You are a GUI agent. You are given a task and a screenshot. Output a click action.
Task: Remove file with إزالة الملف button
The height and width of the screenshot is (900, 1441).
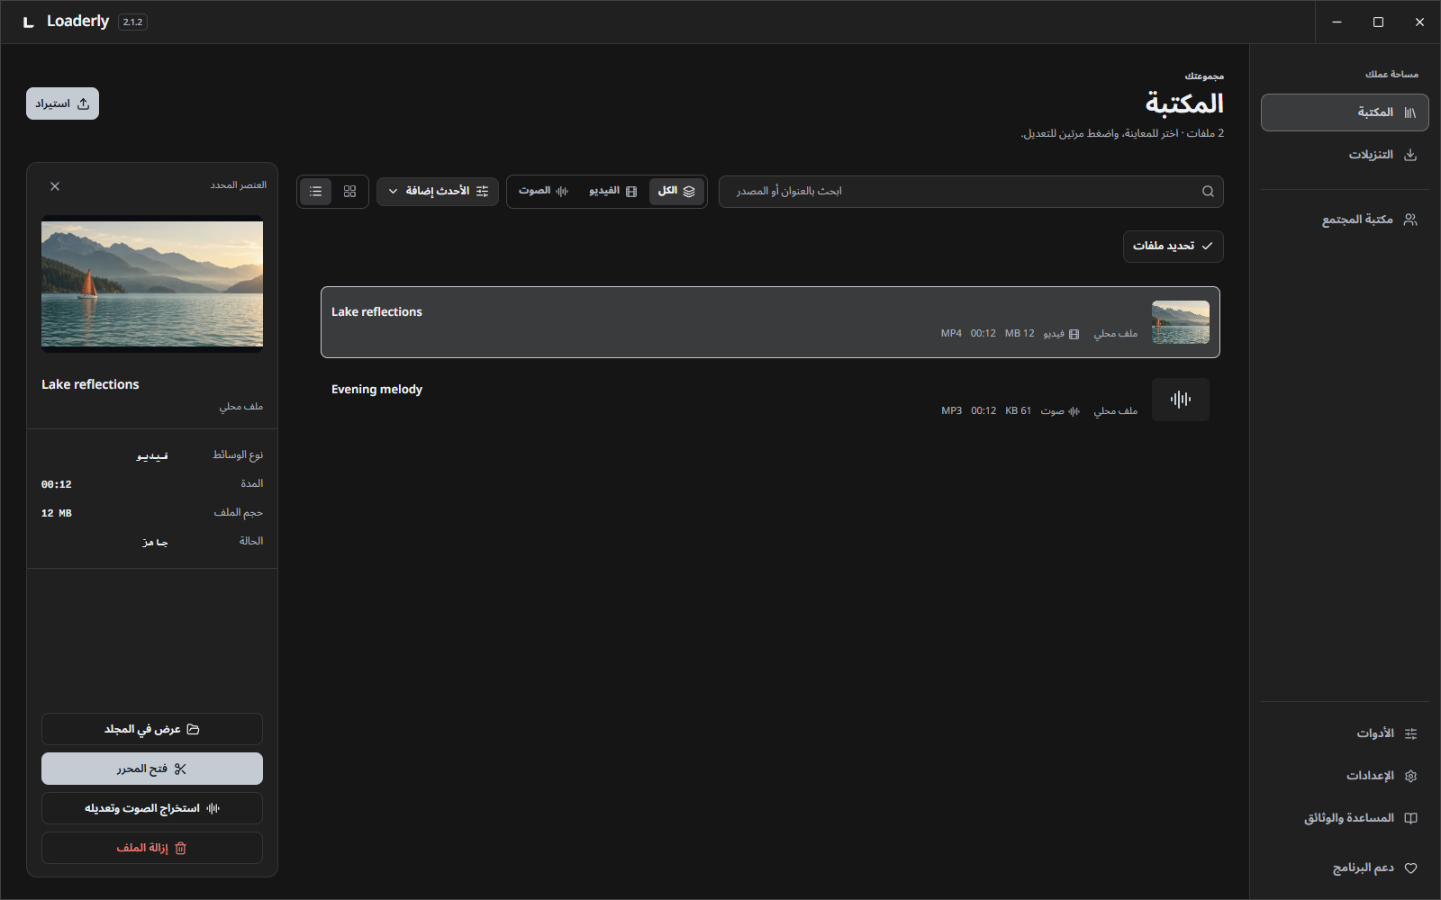point(152,848)
